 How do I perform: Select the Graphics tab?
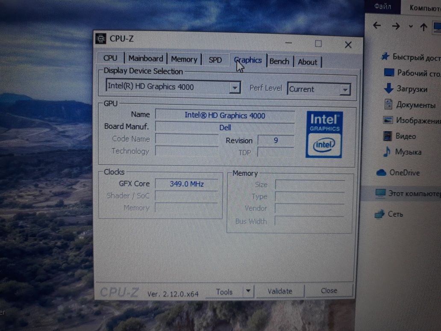click(x=248, y=60)
